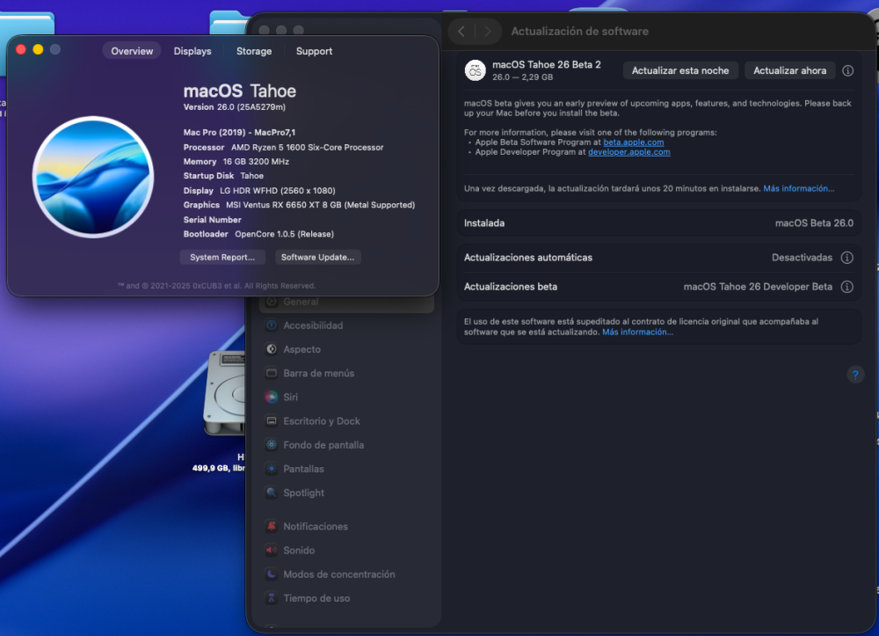This screenshot has width=879, height=636.
Task: Click the Tiempo de uso hourglass icon
Action: click(272, 598)
